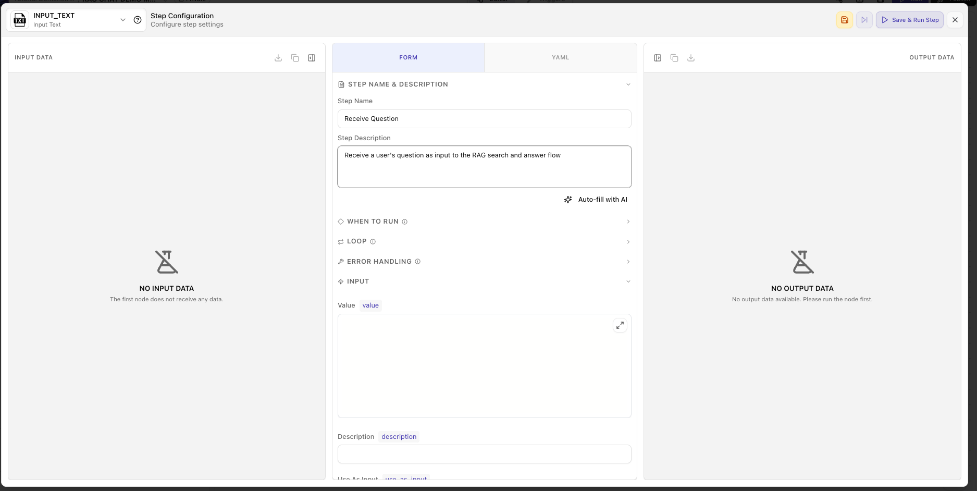This screenshot has width=977, height=491.
Task: Click the NO INPUT DATA flask icon
Action: click(167, 262)
